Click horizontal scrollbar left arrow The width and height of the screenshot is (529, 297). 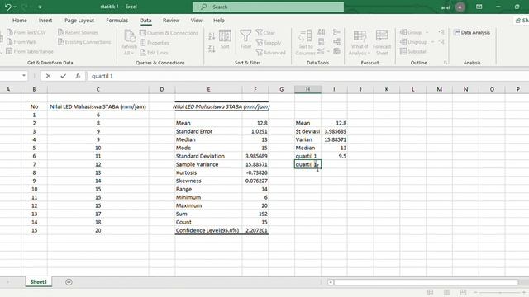point(331,282)
